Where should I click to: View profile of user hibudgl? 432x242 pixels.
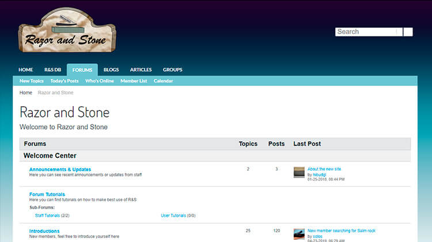coord(319,175)
